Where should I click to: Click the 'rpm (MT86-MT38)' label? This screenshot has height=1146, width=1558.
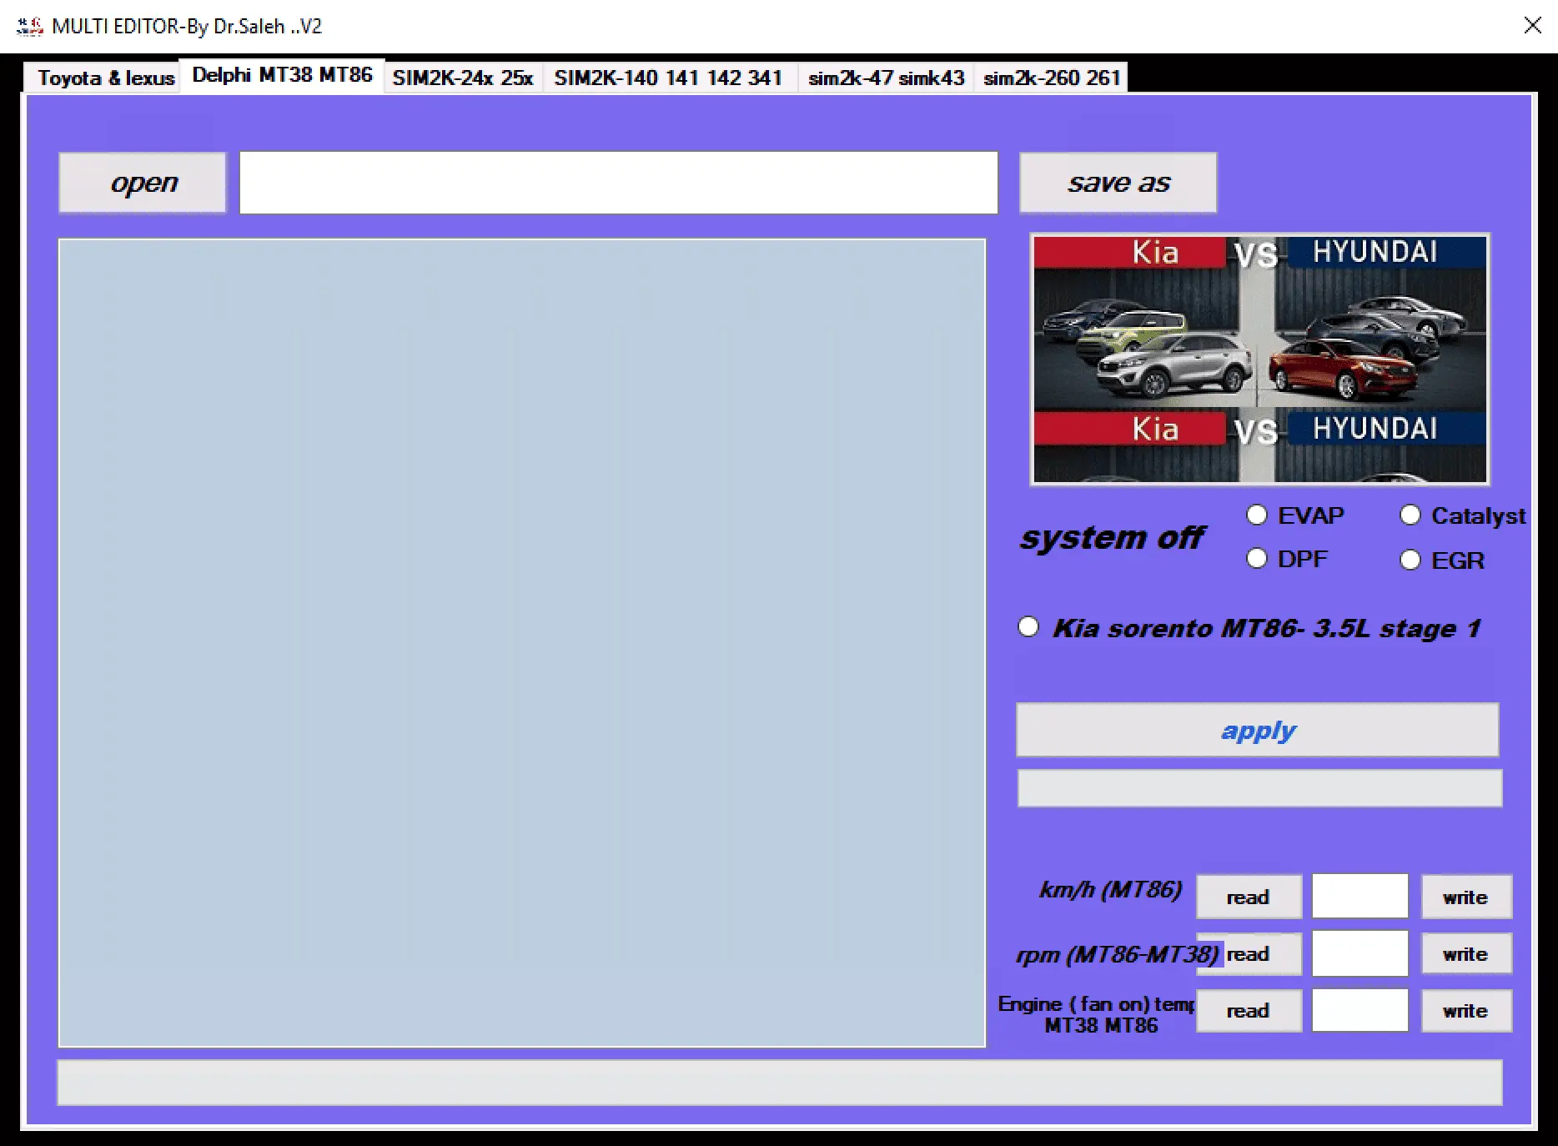coord(1118,954)
